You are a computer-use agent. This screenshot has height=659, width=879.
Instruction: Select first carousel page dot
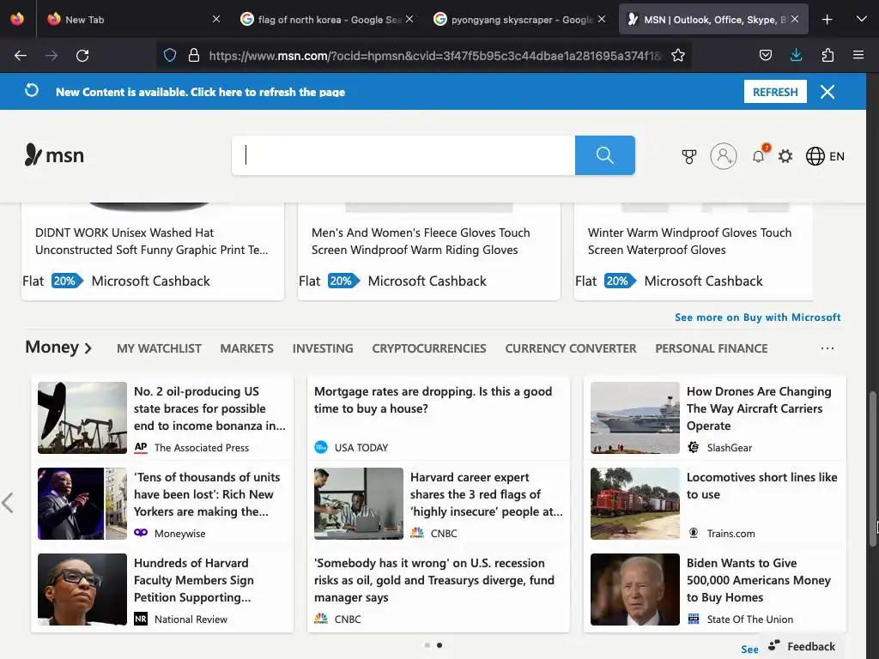point(427,645)
